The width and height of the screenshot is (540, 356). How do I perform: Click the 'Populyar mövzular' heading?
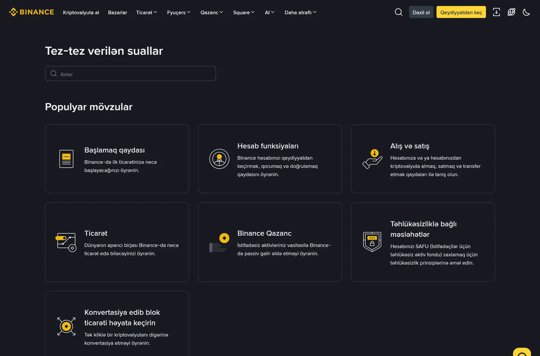click(x=89, y=107)
